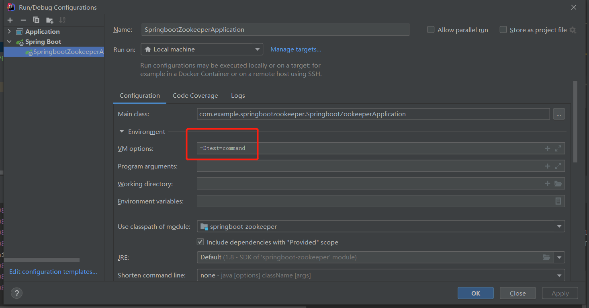Screen dimensions: 589x308
Task: Click the Add New Configuration plus icon
Action: coord(10,20)
